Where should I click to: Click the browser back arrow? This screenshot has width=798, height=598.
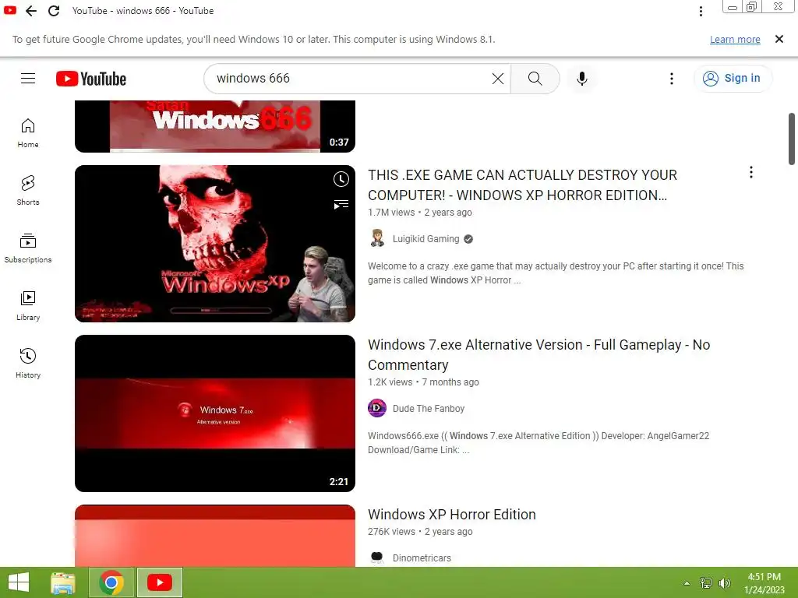click(31, 11)
